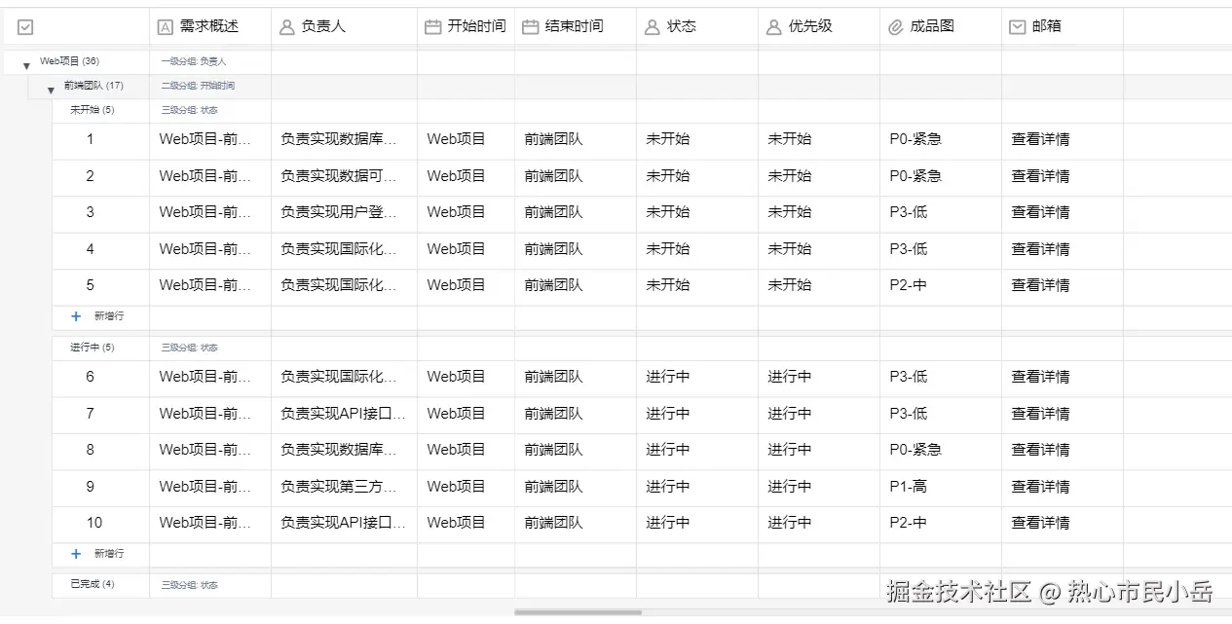Collapse the 前端团队 (17) group
The image size is (1232, 624).
[50, 87]
